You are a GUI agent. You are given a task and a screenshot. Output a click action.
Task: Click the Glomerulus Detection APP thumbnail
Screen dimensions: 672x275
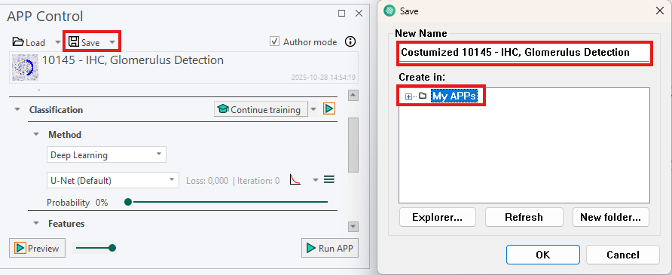pyautogui.click(x=26, y=67)
